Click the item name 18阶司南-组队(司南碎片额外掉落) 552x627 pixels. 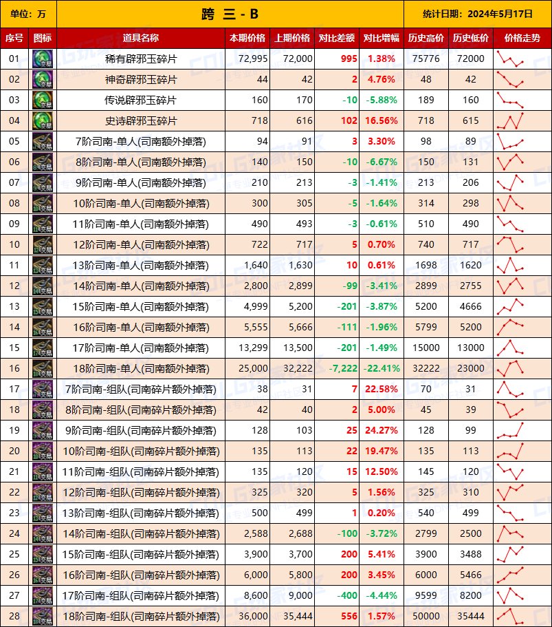pyautogui.click(x=141, y=616)
